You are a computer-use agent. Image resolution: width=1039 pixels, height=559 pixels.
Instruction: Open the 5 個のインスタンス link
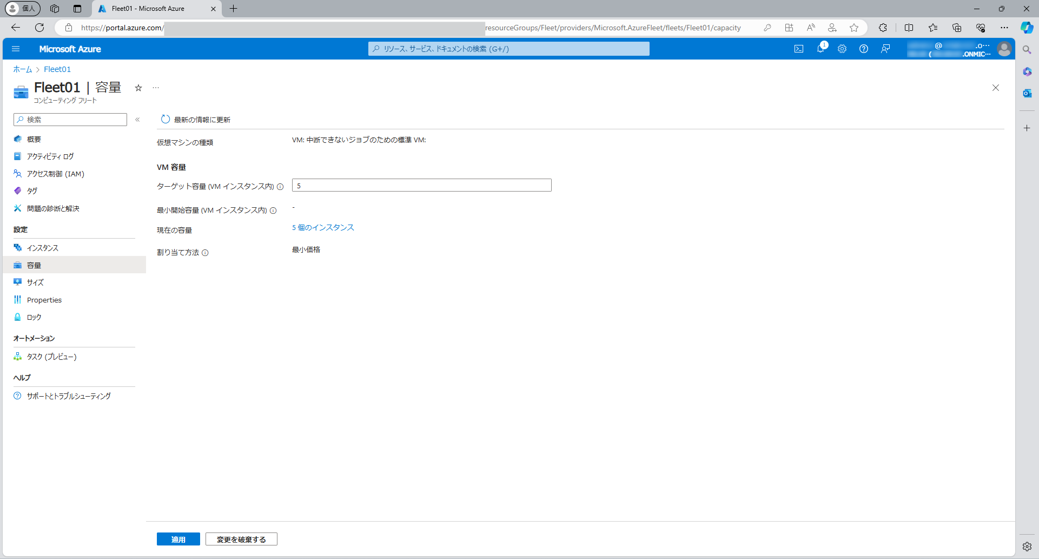(323, 227)
